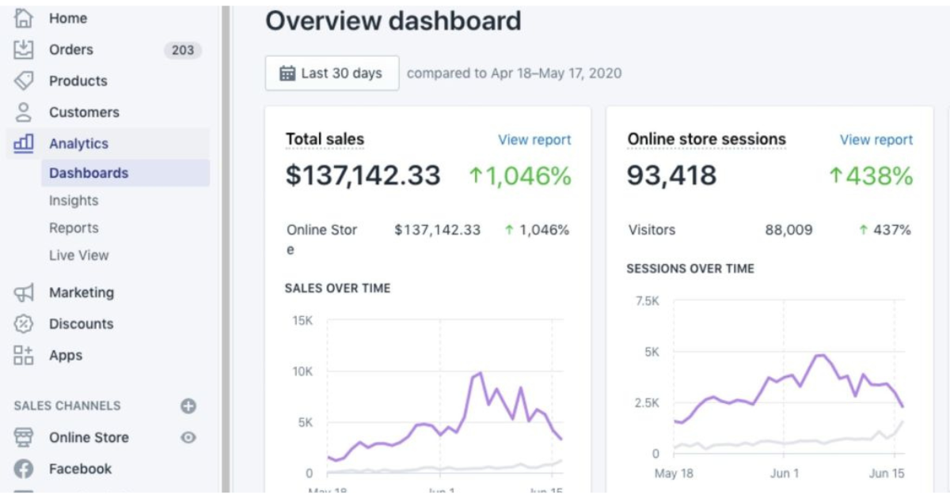
Task: Preview Online Store with eye icon
Action: (x=188, y=437)
